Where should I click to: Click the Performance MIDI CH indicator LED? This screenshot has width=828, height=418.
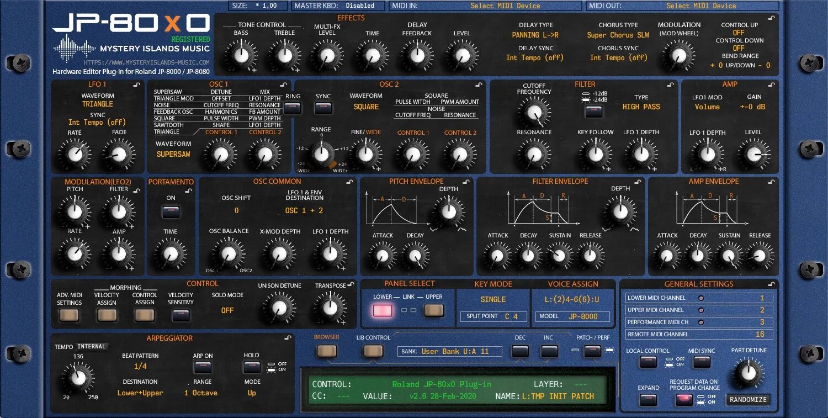tap(702, 322)
